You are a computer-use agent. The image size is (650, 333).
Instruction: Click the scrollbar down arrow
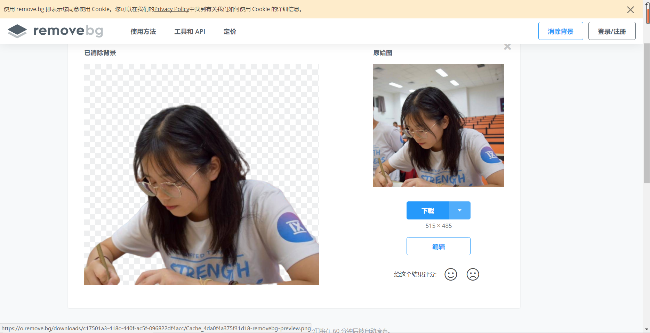pos(647,329)
